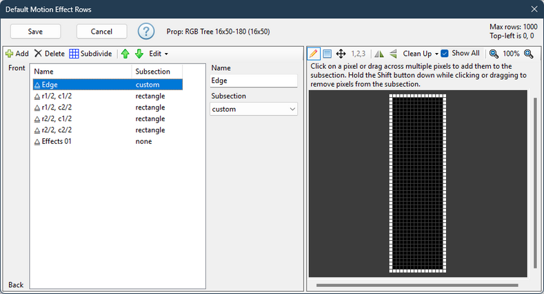This screenshot has width=544, height=294.
Task: Open the Clean Up dropdown menu
Action: coord(421,54)
